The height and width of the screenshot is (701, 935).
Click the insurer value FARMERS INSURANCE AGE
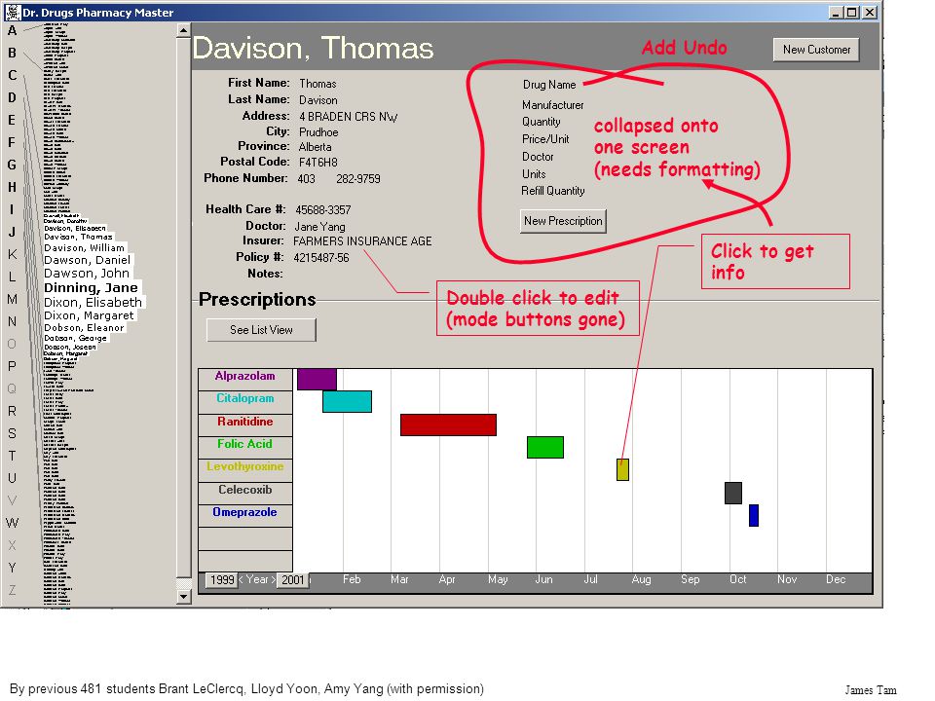click(362, 241)
